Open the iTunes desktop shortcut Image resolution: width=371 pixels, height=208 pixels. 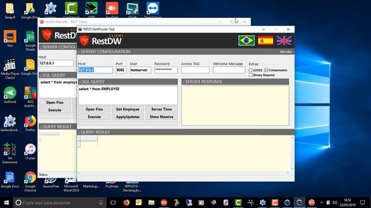click(30, 151)
